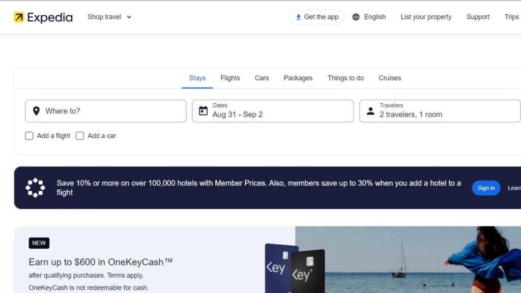Switch to the Flights tab
Viewport: 521px width, 293px height.
(230, 78)
